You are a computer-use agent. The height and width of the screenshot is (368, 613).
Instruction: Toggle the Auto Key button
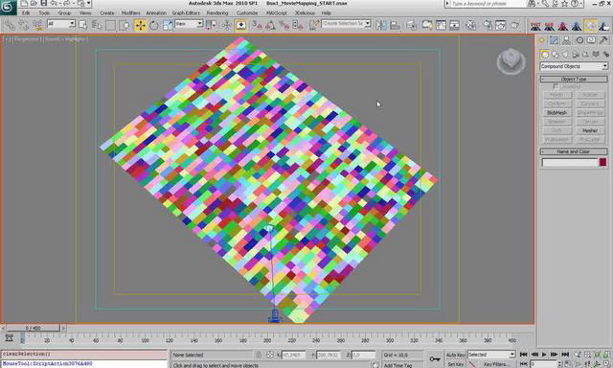(455, 355)
